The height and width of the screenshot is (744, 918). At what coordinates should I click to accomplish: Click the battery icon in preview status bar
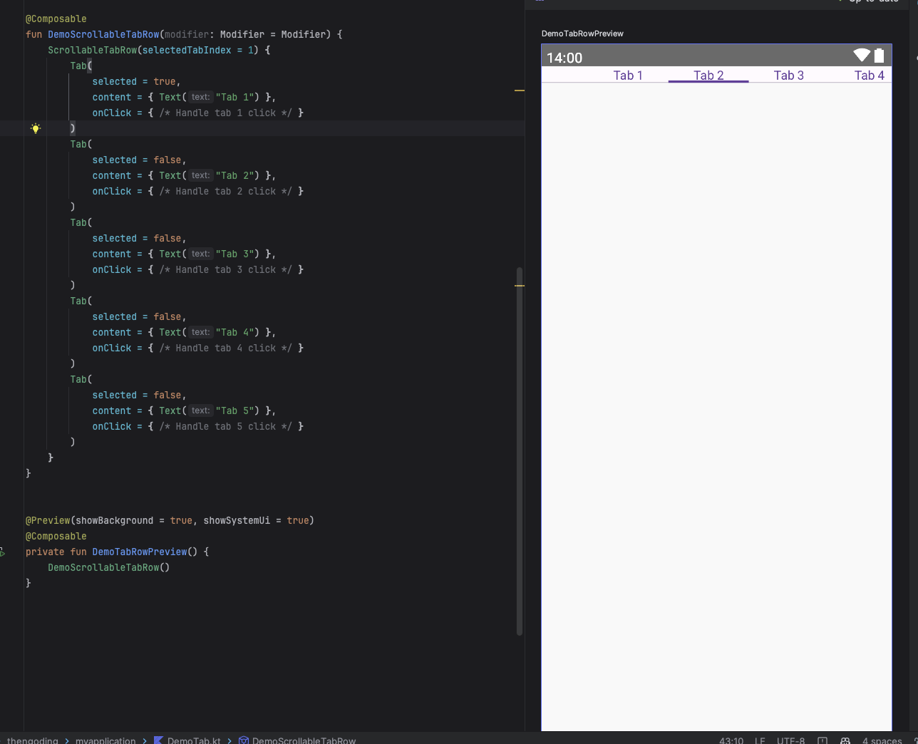click(880, 56)
